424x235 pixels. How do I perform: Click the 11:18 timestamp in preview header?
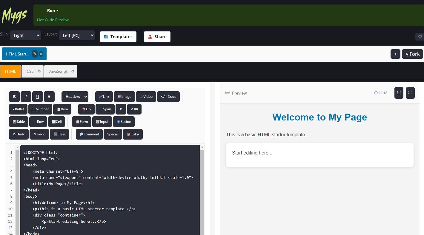[x=381, y=93]
